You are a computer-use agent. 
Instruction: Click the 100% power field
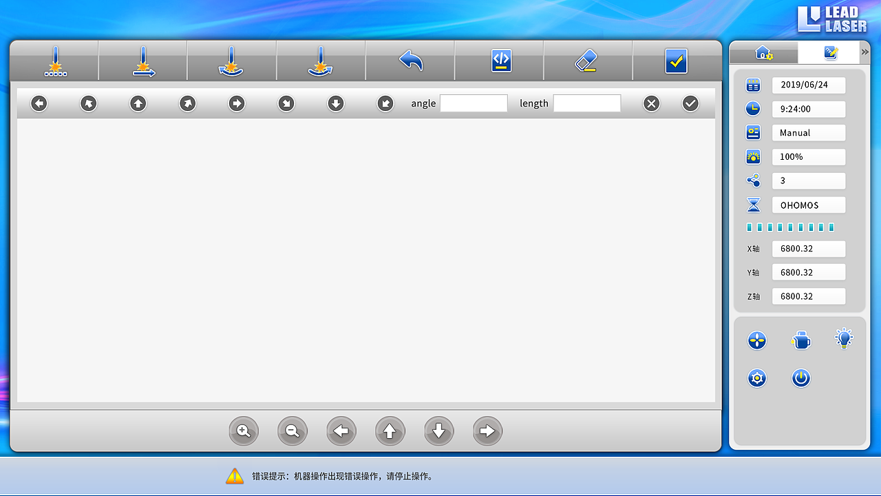(x=809, y=157)
